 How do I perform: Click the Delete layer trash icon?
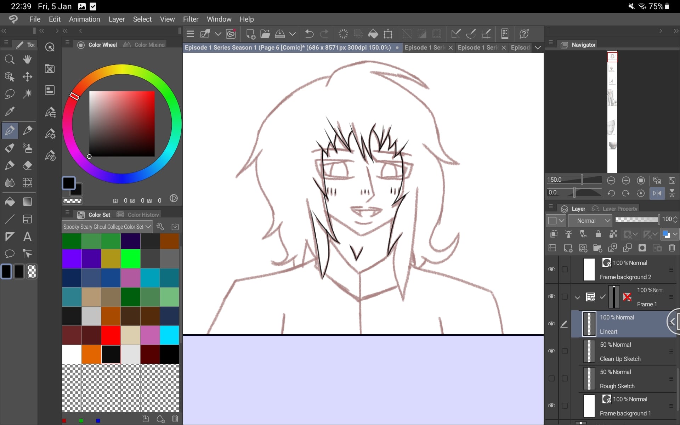pyautogui.click(x=672, y=248)
